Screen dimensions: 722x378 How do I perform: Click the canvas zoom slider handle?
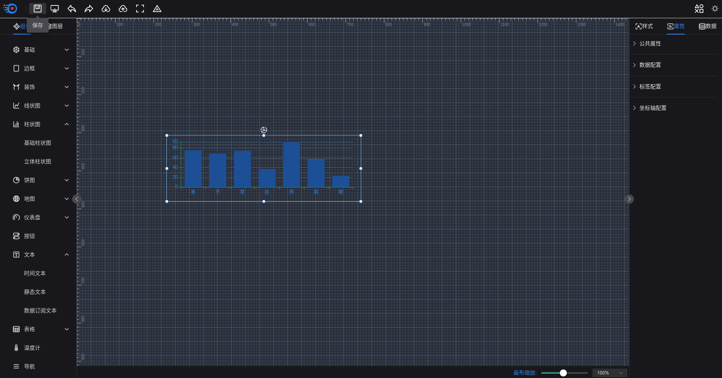[x=563, y=373]
